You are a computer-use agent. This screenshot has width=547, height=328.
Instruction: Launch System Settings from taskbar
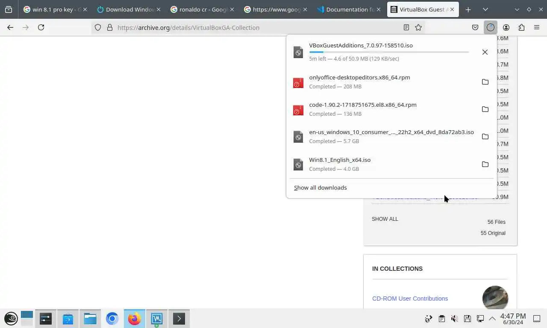46,319
